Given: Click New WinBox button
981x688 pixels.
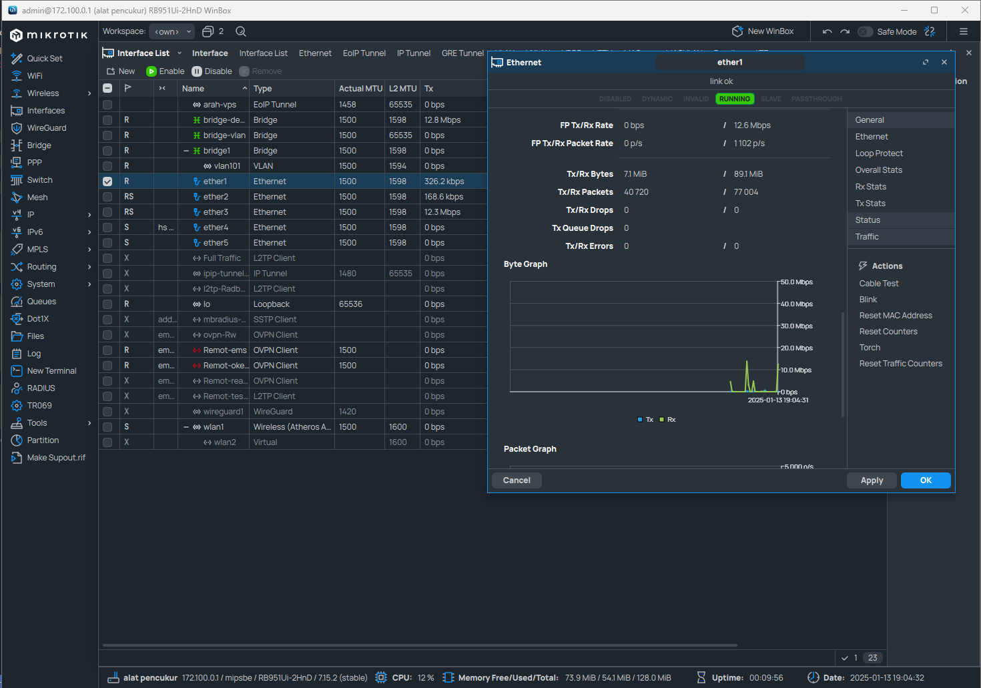Looking at the screenshot, I should click(x=763, y=31).
